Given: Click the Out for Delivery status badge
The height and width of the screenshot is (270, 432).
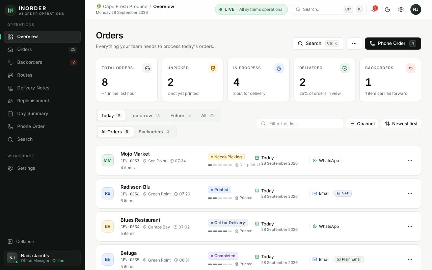Looking at the screenshot, I should pyautogui.click(x=228, y=223).
